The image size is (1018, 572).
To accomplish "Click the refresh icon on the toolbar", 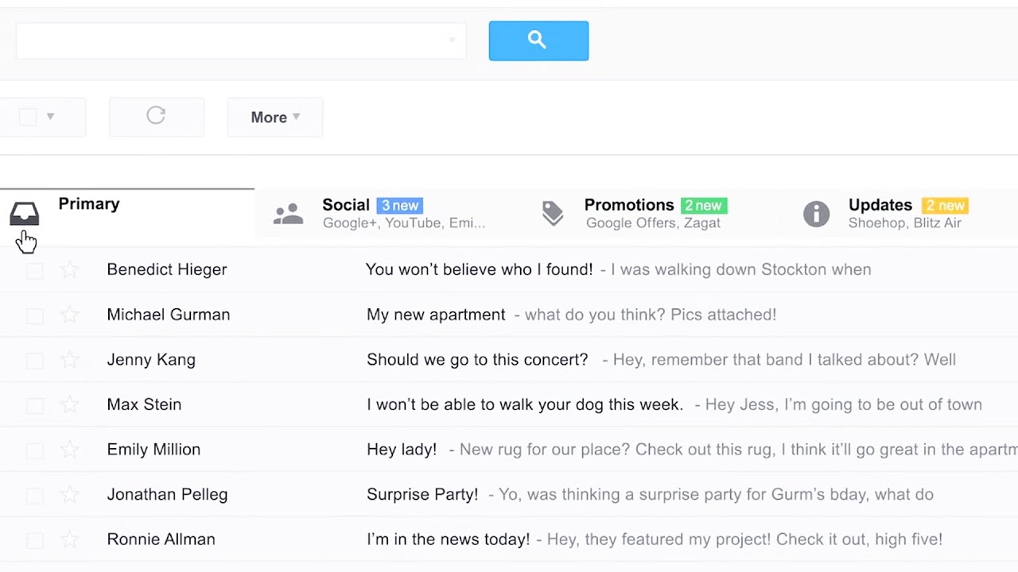I will click(157, 116).
